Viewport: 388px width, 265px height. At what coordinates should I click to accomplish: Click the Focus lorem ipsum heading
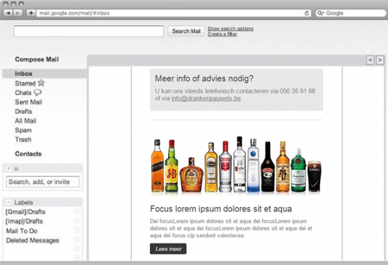(221, 209)
